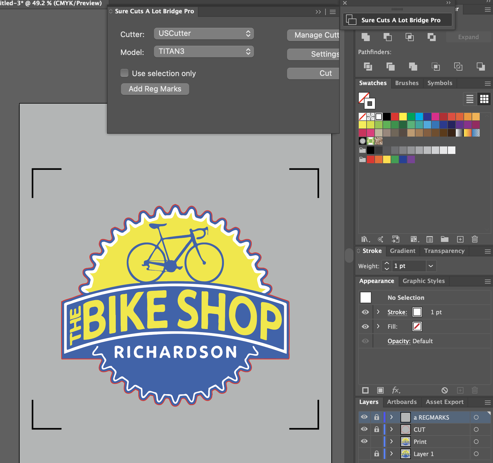Select the black swatch in top row

pos(387,117)
